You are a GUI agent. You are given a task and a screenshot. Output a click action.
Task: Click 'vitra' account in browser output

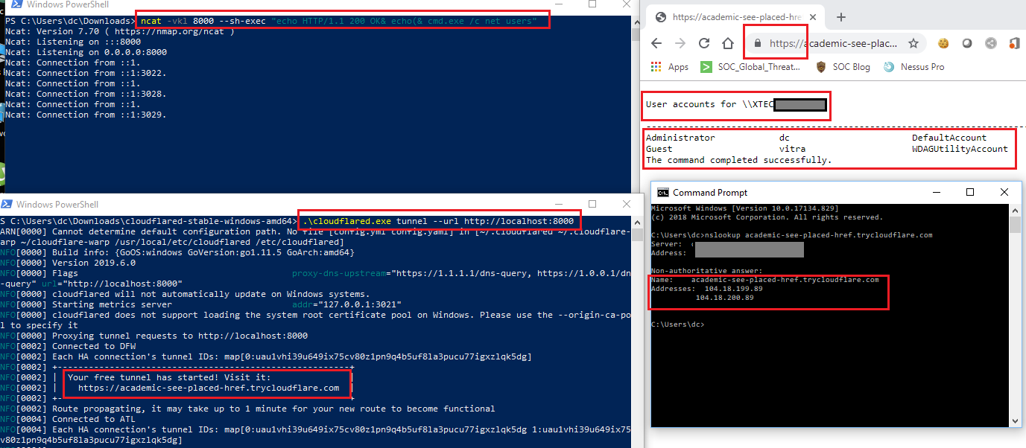click(x=792, y=149)
